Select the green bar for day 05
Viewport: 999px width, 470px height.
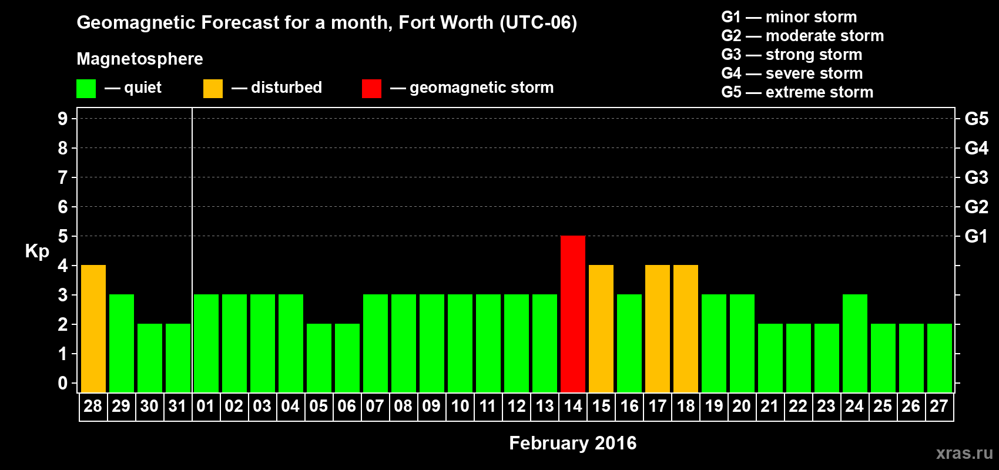(319, 358)
